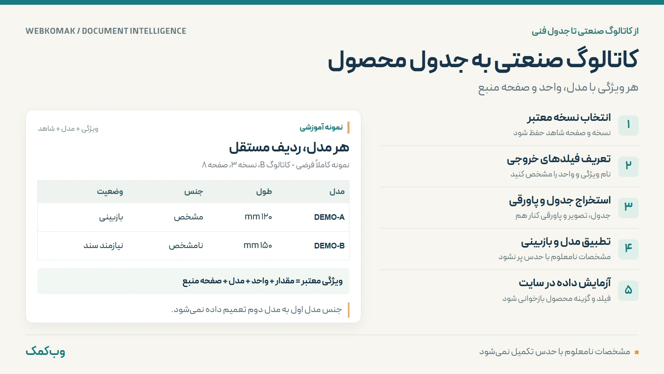Screen dimensions: 664x374
Task: Click the description نسخه و صفحه شاهد حفظ شود
Action: click(x=562, y=133)
